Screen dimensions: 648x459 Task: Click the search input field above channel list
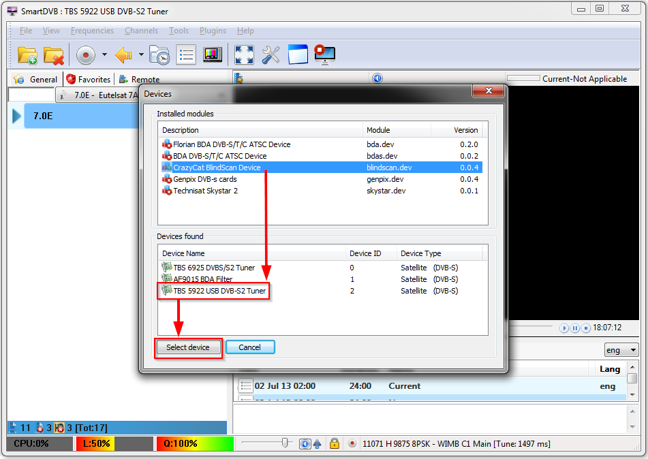tap(31, 95)
